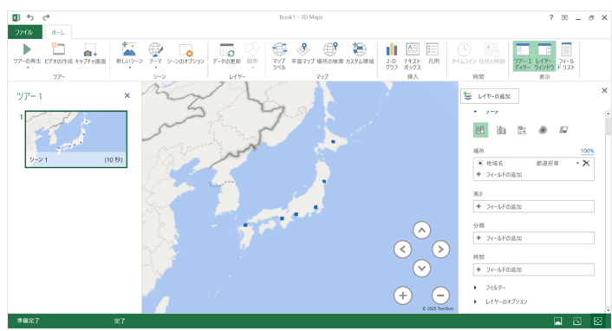Click the カスタム領域 icon

click(360, 49)
